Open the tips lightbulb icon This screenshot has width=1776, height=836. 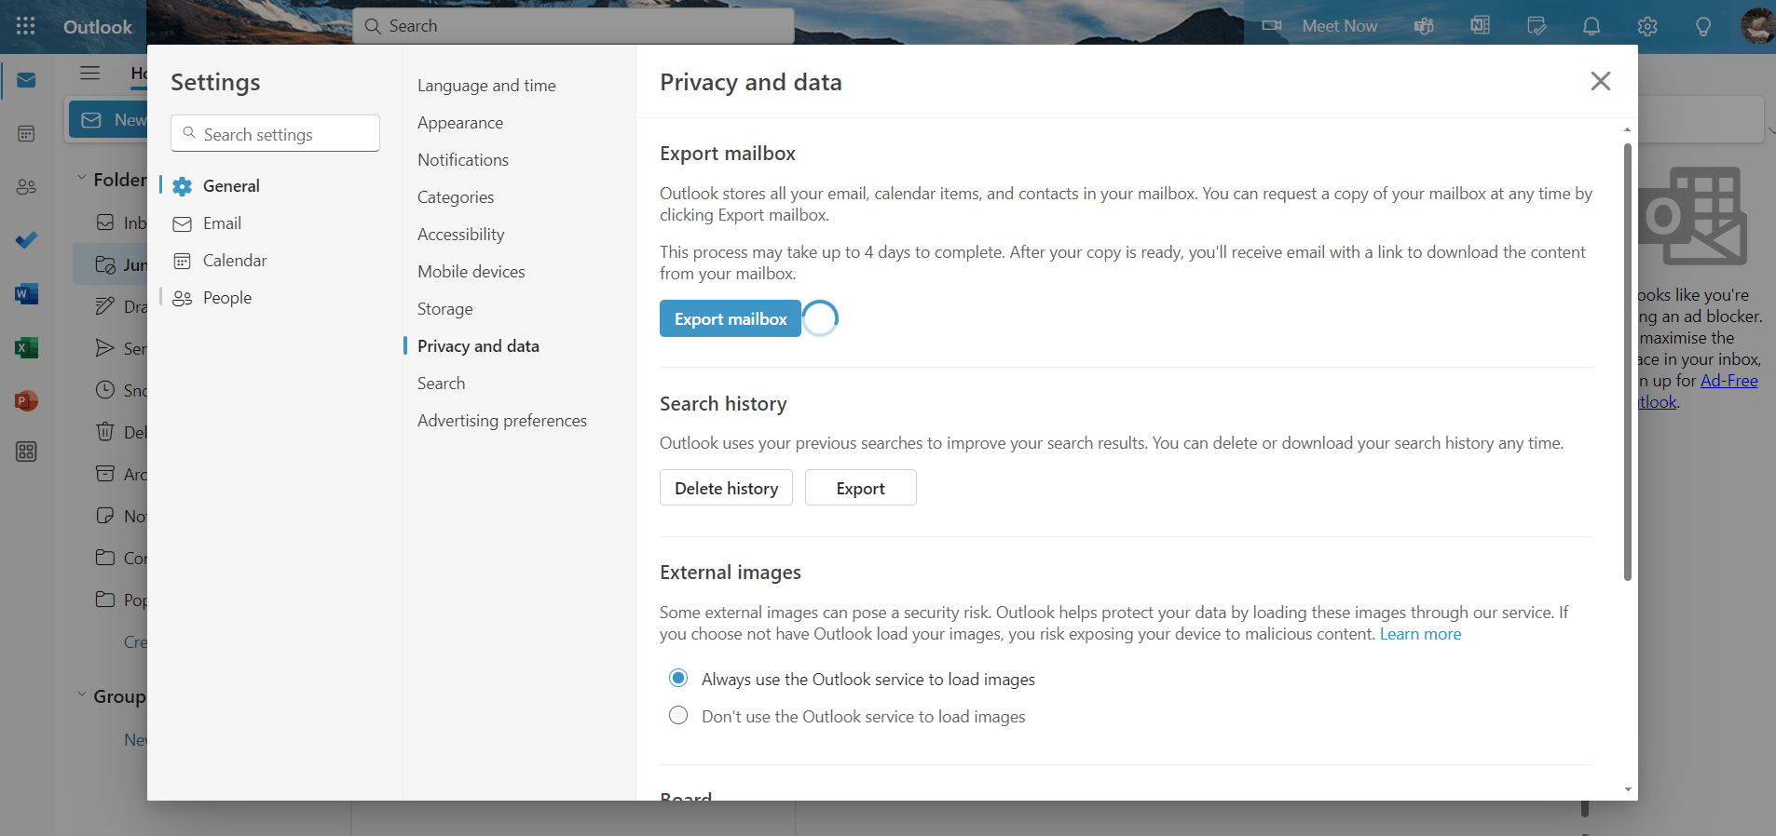coord(1703,26)
